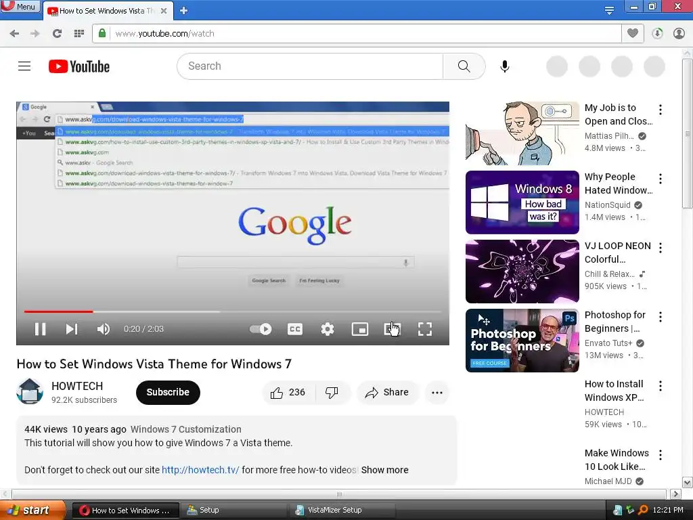The width and height of the screenshot is (693, 520).
Task: Open Make Windows 10 Look Like video
Action: click(617, 460)
